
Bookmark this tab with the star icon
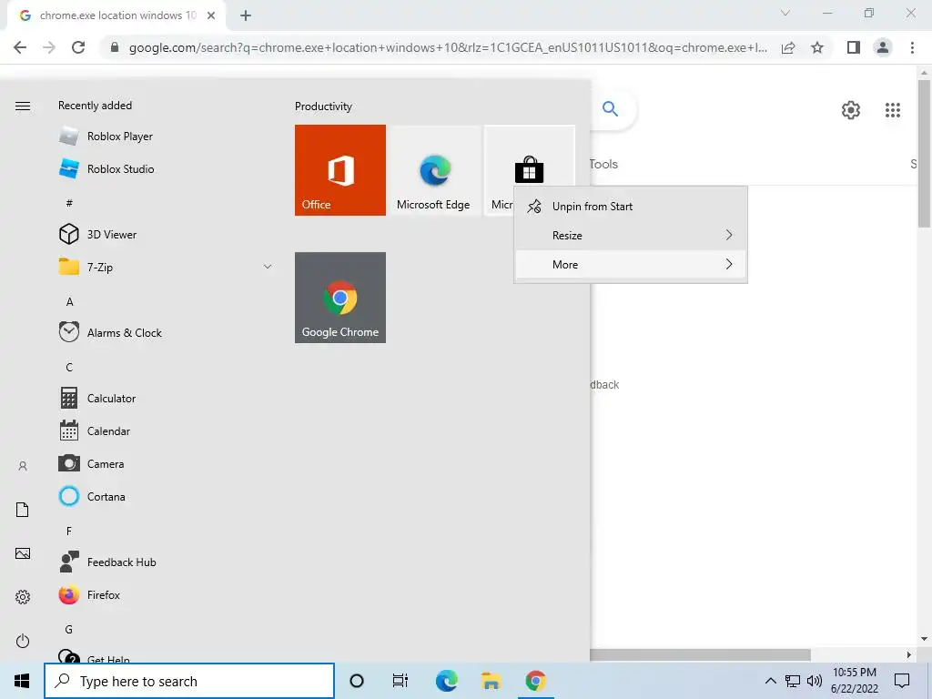coord(817,47)
